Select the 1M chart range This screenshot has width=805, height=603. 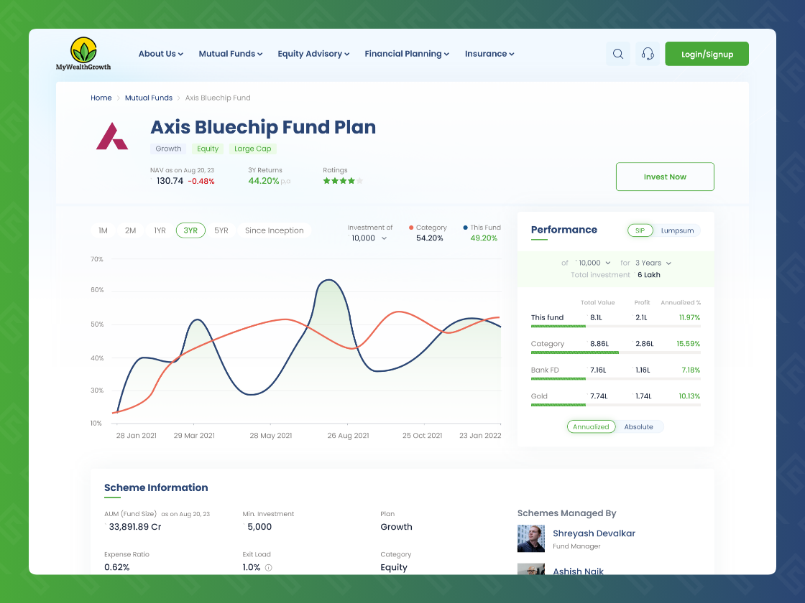pos(103,230)
